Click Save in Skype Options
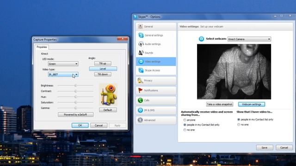This screenshot has width=296, height=166. point(265,148)
